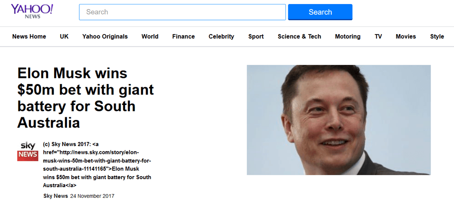Image resolution: width=454 pixels, height=200 pixels.
Task: Select the Motoring menu item
Action: [348, 36]
